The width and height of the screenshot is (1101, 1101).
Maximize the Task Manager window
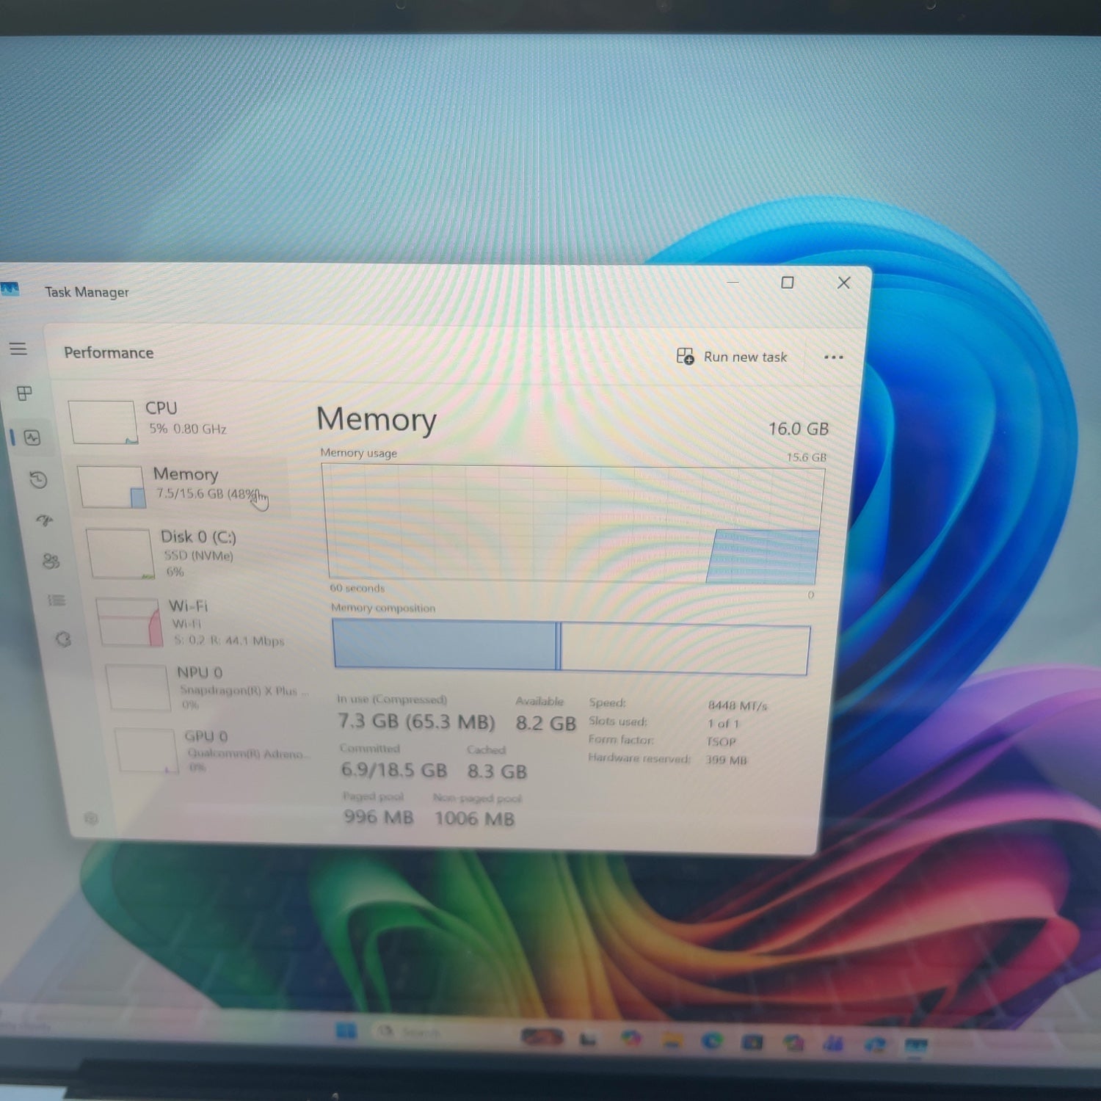coord(788,283)
